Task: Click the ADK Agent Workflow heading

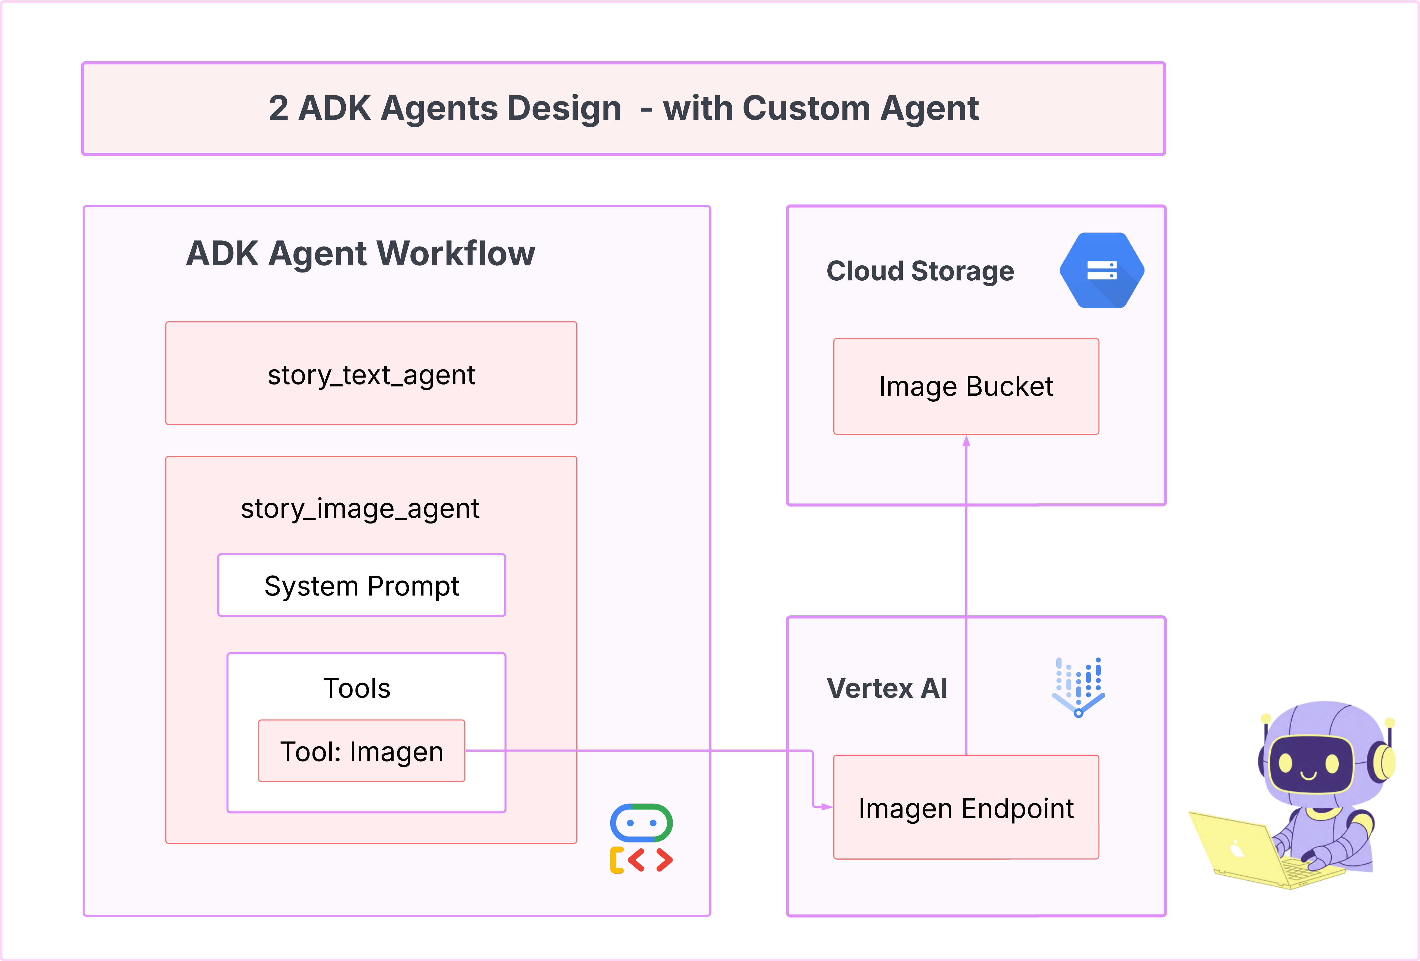Action: [x=360, y=253]
